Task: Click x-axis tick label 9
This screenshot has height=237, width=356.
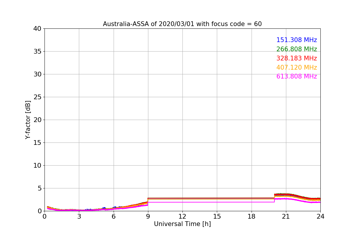Action: tap(148, 217)
